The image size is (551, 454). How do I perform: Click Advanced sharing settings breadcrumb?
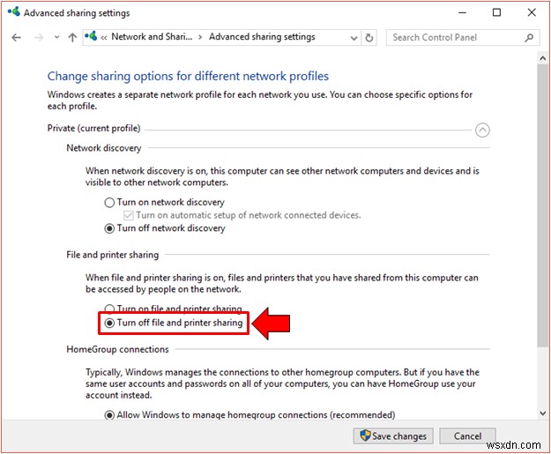tap(262, 36)
